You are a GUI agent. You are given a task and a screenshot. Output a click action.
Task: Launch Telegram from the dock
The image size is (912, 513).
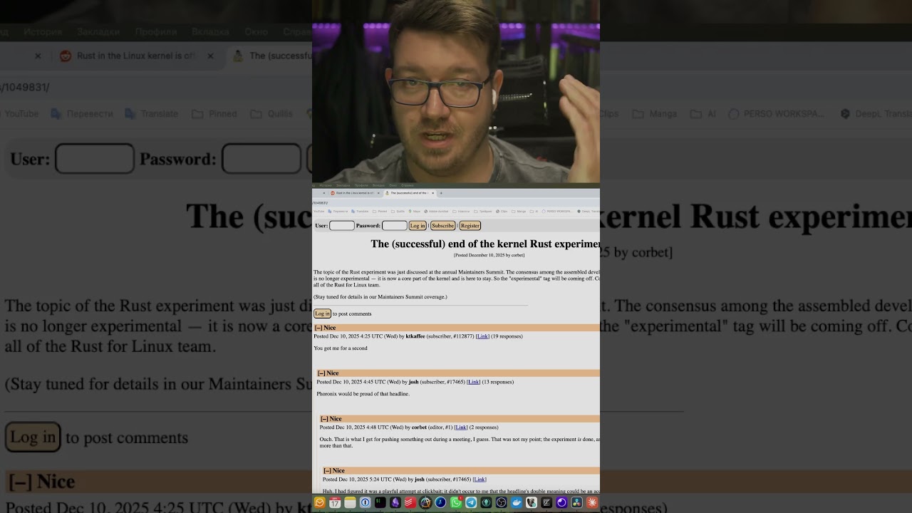(471, 503)
